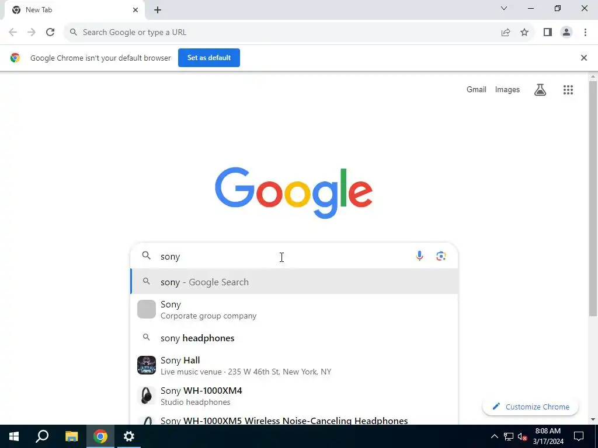This screenshot has height=448, width=598.
Task: Click the muted volume tray icon
Action: pos(523,436)
